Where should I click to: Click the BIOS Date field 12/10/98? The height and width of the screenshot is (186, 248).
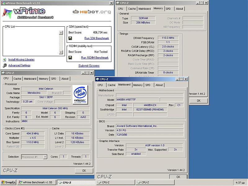coord(150,135)
